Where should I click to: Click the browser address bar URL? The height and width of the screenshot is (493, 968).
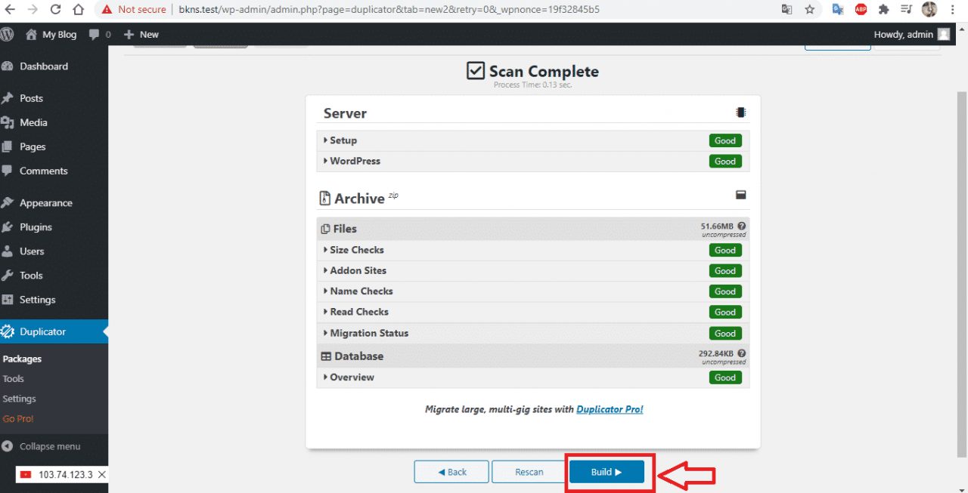390,10
